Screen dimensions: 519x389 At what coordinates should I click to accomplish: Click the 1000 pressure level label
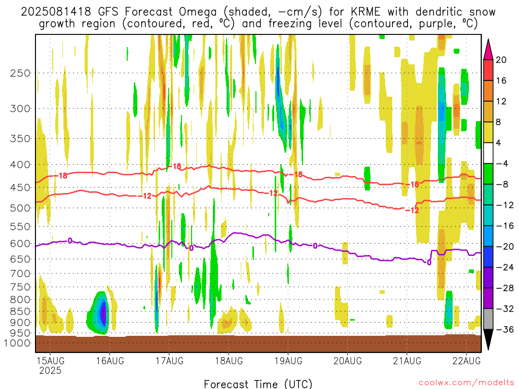click(x=17, y=343)
